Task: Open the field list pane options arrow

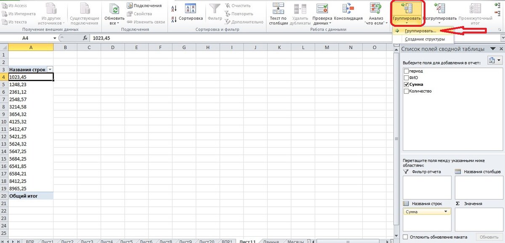Action: click(x=493, y=50)
